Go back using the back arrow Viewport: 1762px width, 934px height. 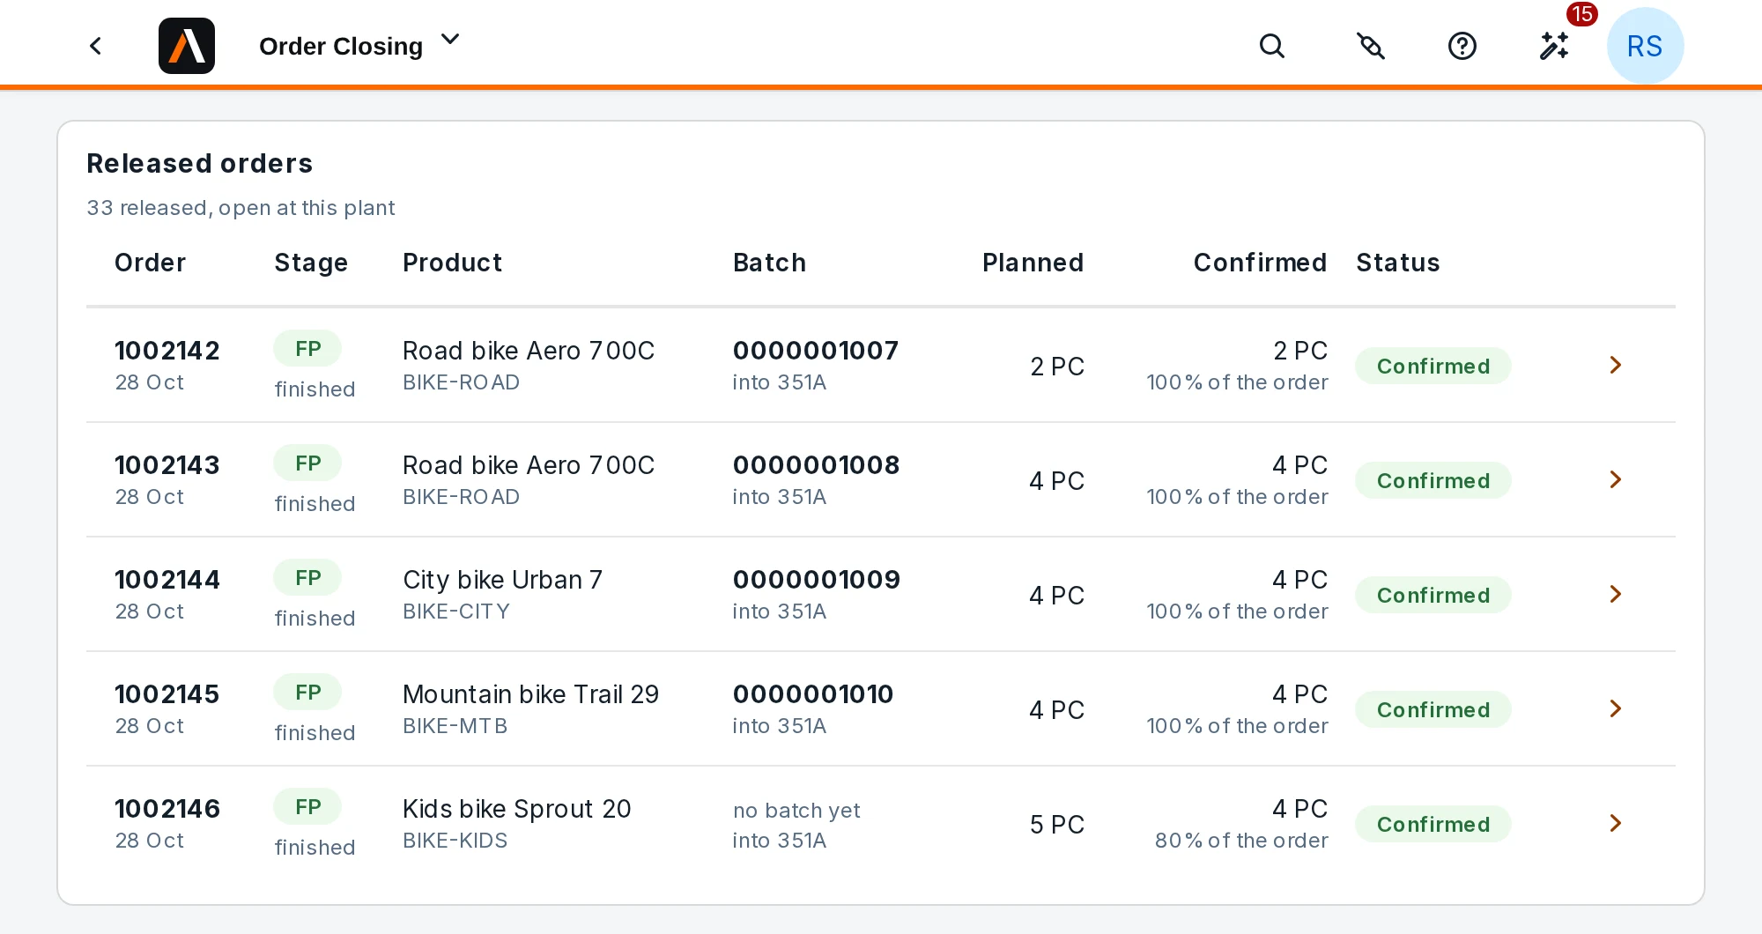96,46
